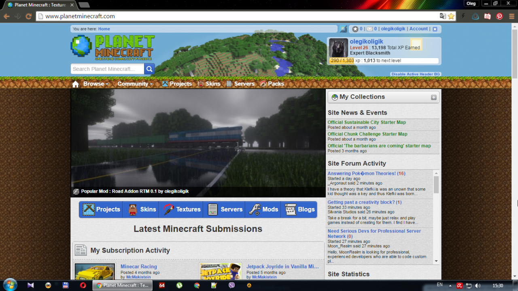The image size is (518, 291).
Task: Open Official Chunk Challenge Starter Map
Action: 367,134
